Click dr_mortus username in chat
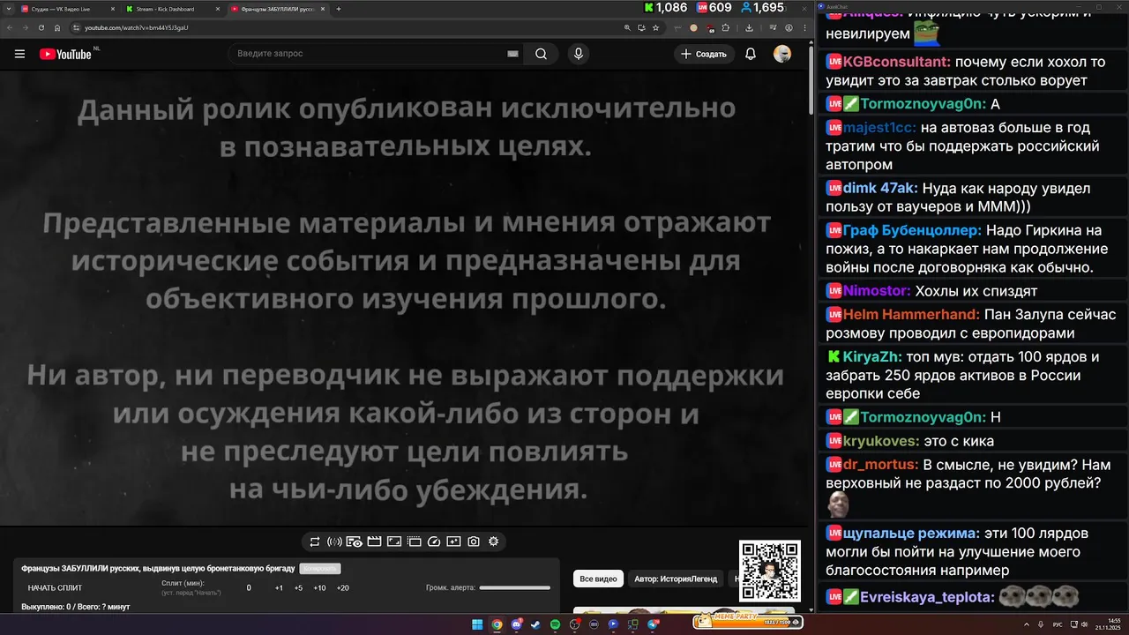The width and height of the screenshot is (1129, 635). pos(880,464)
